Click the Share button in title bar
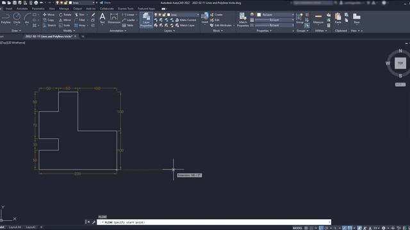Image resolution: width=410 pixels, height=230 pixels. [105, 3]
